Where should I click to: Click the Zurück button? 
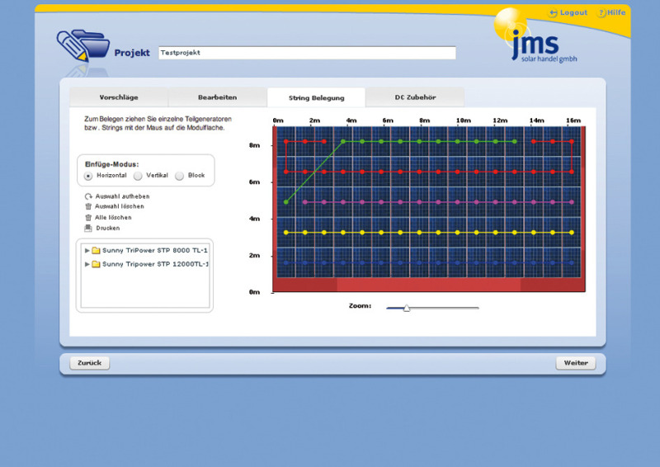tap(90, 363)
